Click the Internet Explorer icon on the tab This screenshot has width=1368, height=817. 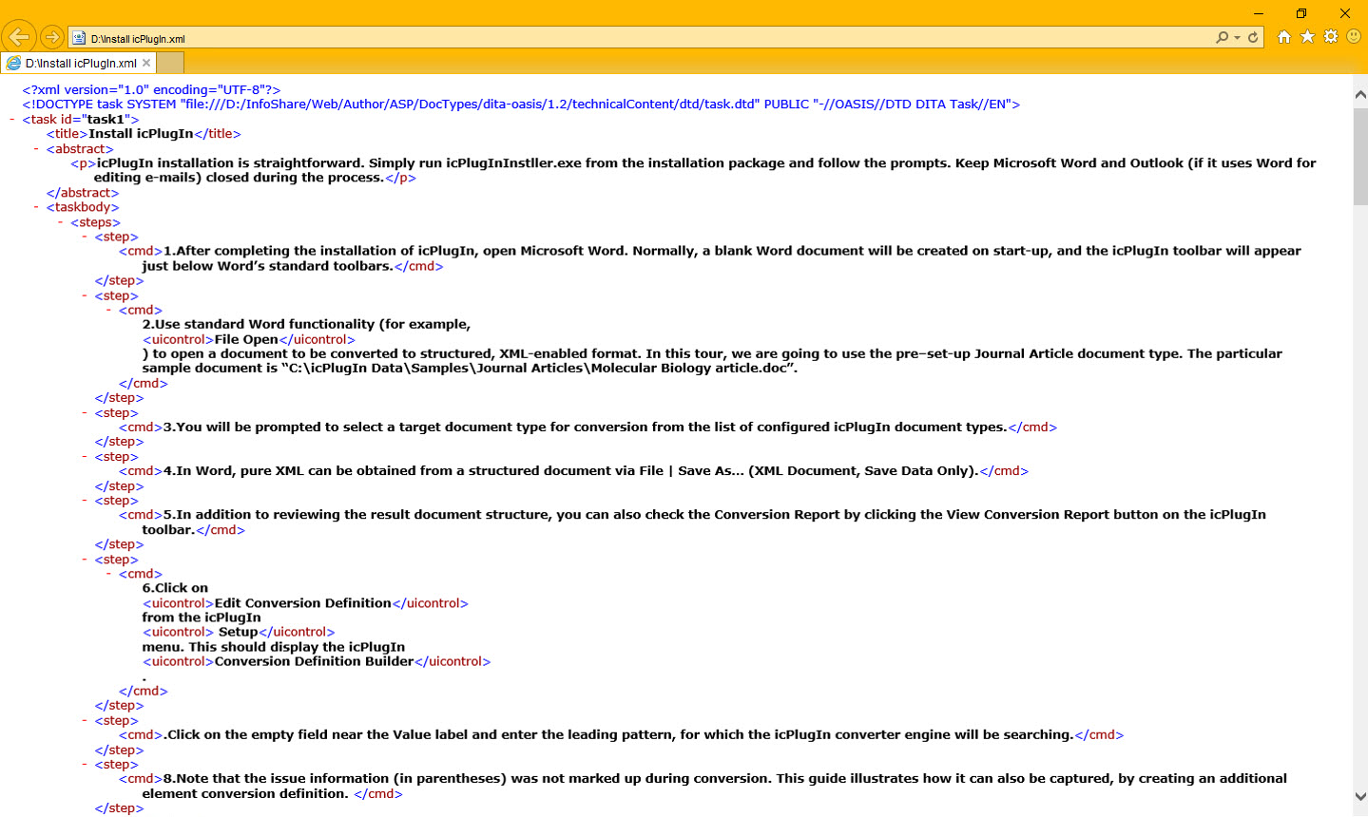click(13, 63)
